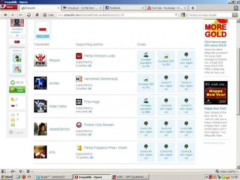The image size is (240, 180).
Task: Open the address bar history dropdown arrow
Action: click(176, 15)
